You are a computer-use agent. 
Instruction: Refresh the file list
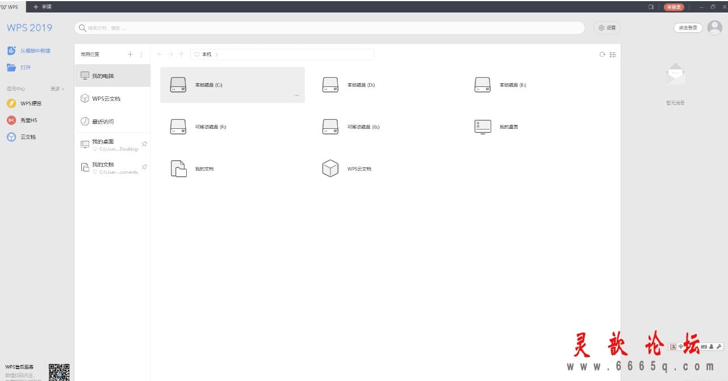coord(603,55)
